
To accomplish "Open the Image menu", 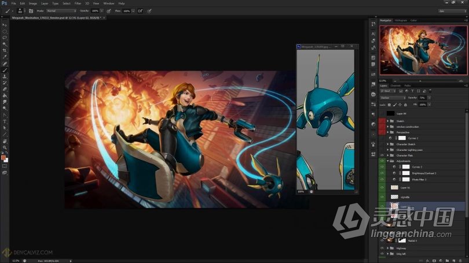I will pyautogui.click(x=33, y=3).
